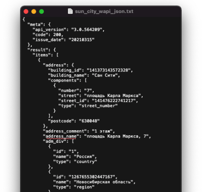Place cursor on the "api_version" line
The image size is (203, 192).
pos(69,29)
